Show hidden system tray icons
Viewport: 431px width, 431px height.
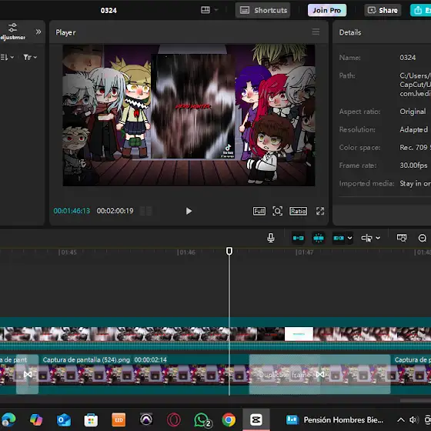(x=401, y=419)
